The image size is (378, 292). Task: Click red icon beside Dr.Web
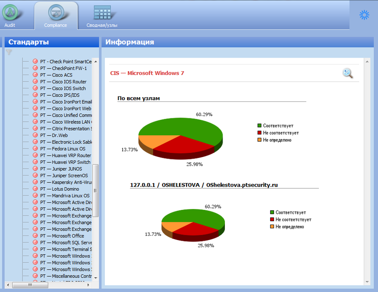point(35,135)
